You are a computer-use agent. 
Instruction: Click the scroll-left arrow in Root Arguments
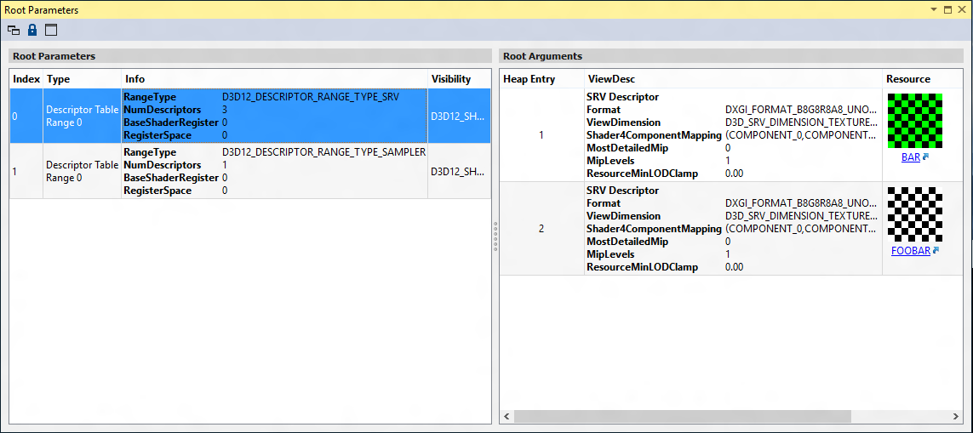pos(507,417)
